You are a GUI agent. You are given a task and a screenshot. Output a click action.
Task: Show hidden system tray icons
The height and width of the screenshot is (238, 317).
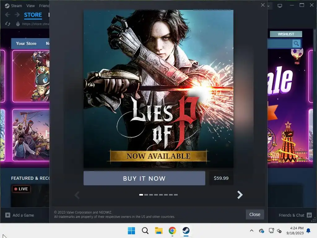coord(252,231)
